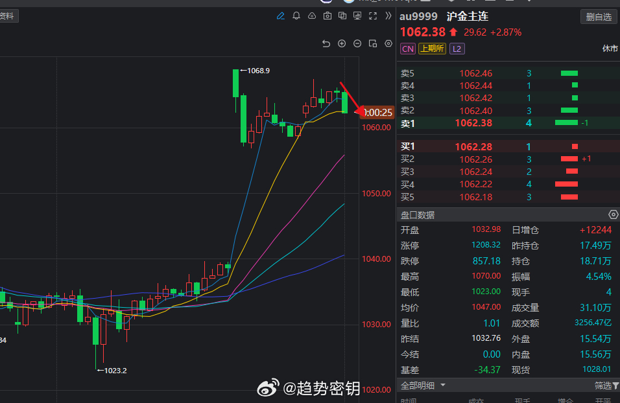The width and height of the screenshot is (620, 403).
Task: Expand the 全部明细 detail dropdown
Action: pyautogui.click(x=442, y=386)
